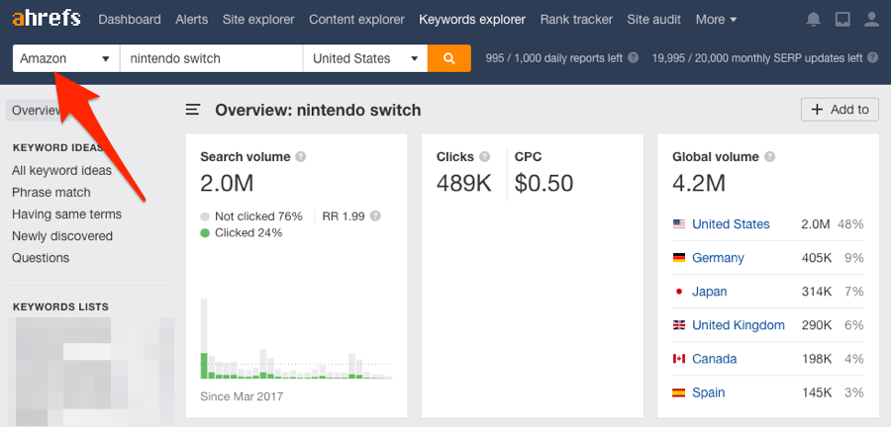
Task: Click the $0.50 CPC value
Action: [544, 183]
